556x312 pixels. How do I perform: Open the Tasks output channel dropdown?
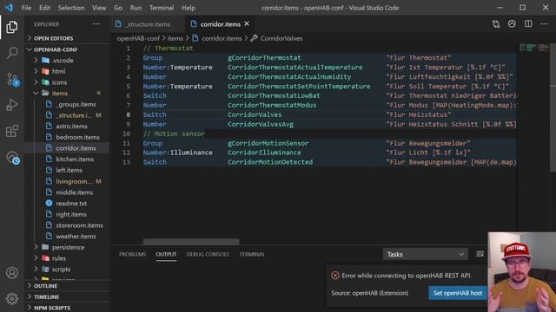pos(425,254)
